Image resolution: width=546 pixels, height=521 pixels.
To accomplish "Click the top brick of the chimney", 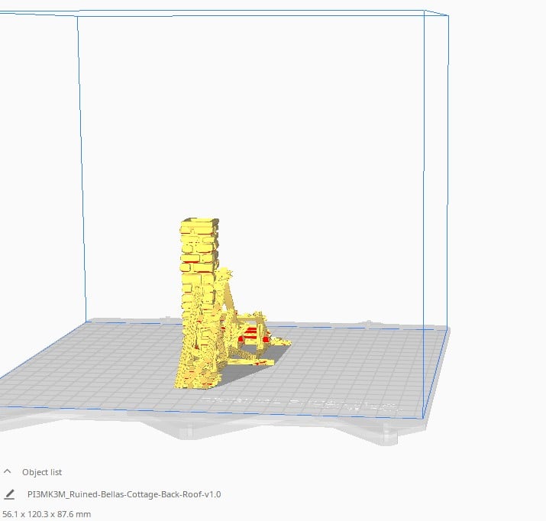I will coord(199,225).
